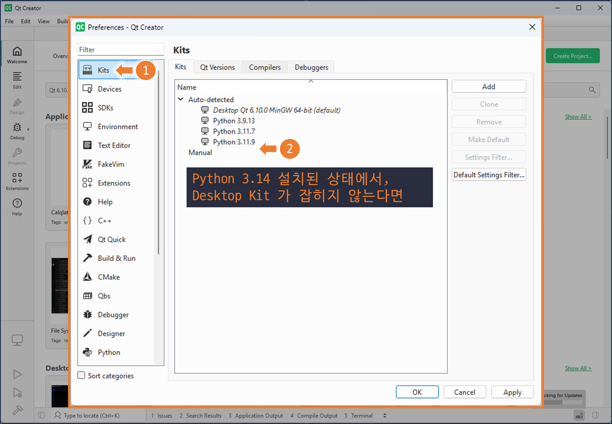The width and height of the screenshot is (612, 424).
Task: Open the output pane selector arrows
Action: click(384, 415)
